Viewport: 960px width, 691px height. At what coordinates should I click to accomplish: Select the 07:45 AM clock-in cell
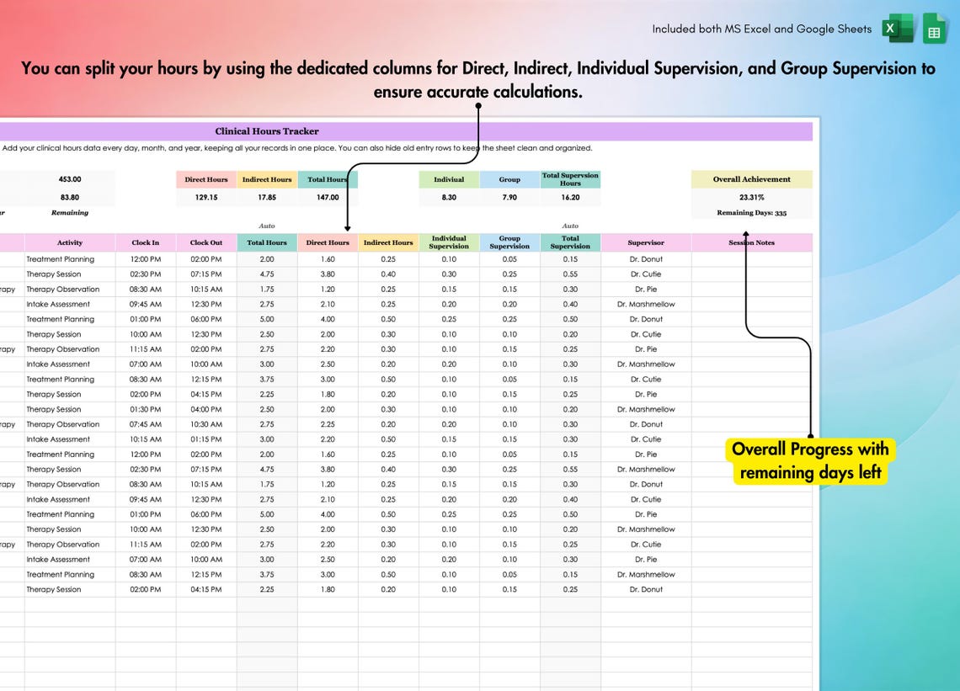tap(145, 424)
